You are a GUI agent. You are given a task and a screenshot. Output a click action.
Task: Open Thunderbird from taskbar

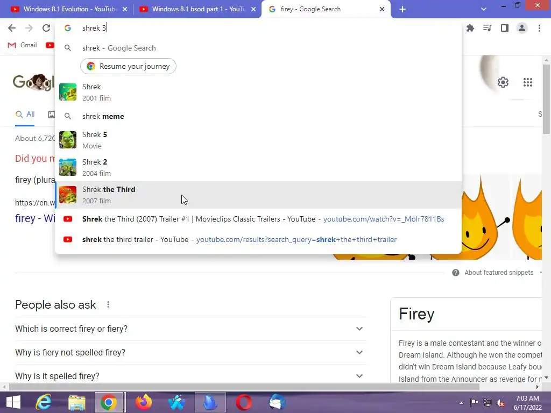[277, 402]
